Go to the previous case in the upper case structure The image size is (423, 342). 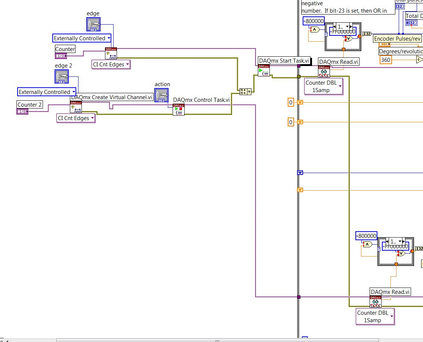tap(335, 26)
